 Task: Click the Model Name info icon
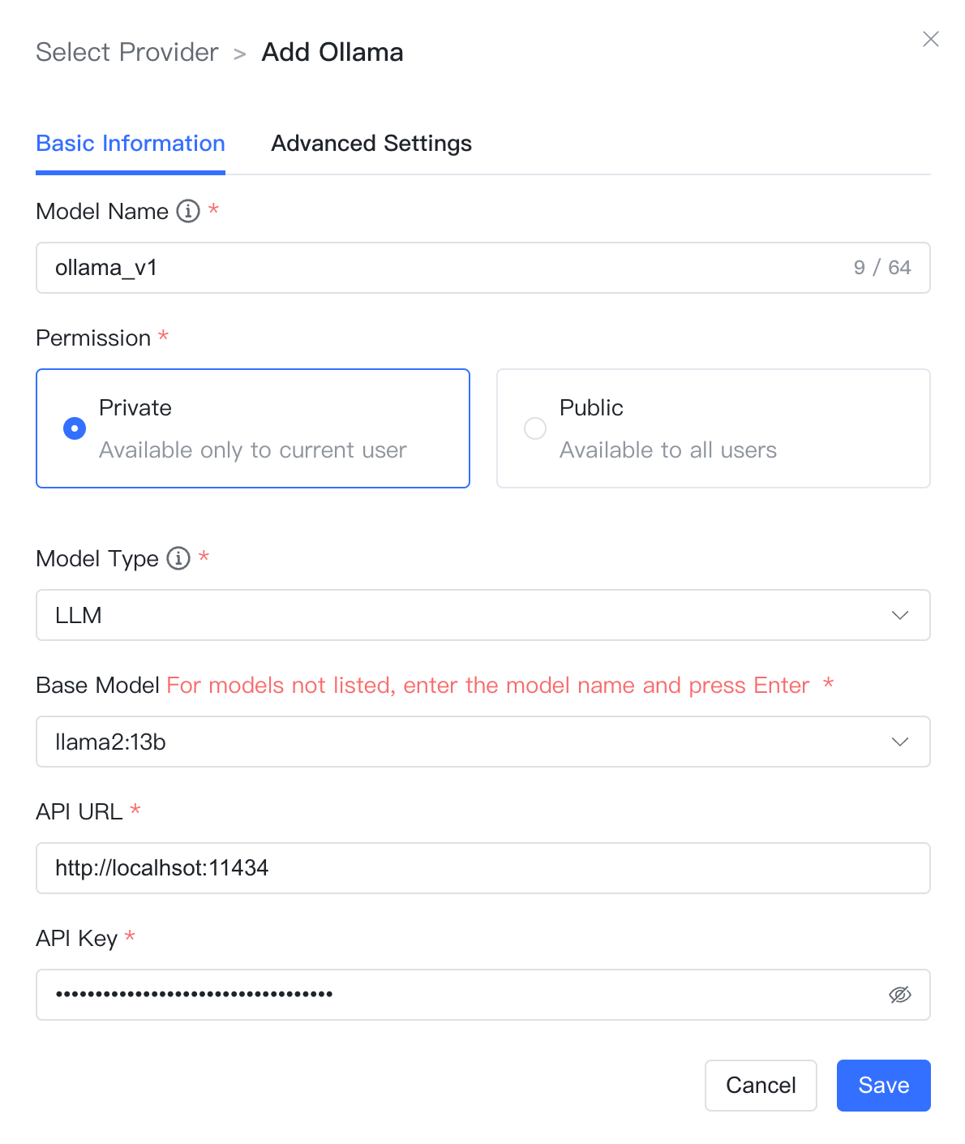point(188,211)
